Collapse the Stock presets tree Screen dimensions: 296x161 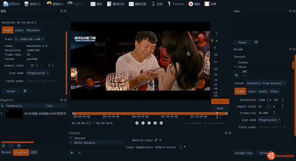pyautogui.click(x=236, y=67)
